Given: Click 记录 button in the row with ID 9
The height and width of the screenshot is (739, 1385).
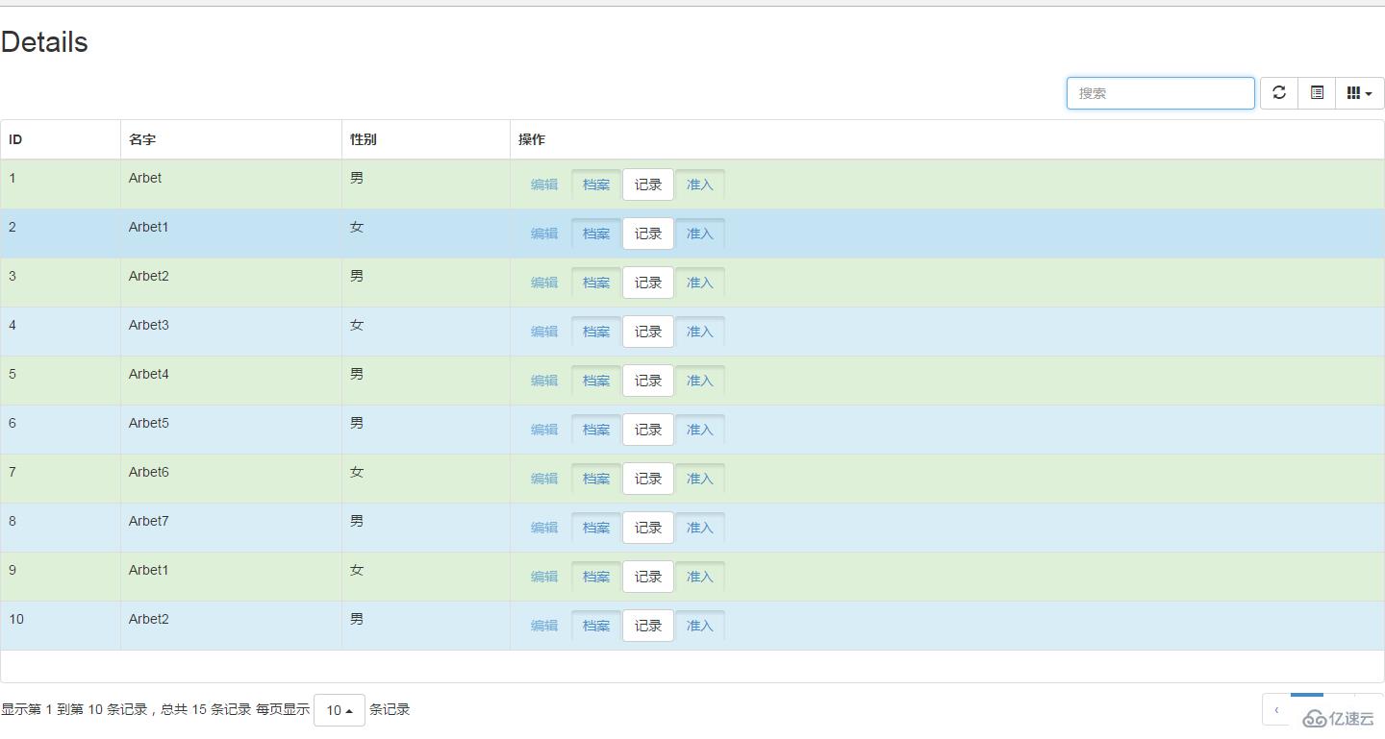Looking at the screenshot, I should pyautogui.click(x=648, y=577).
